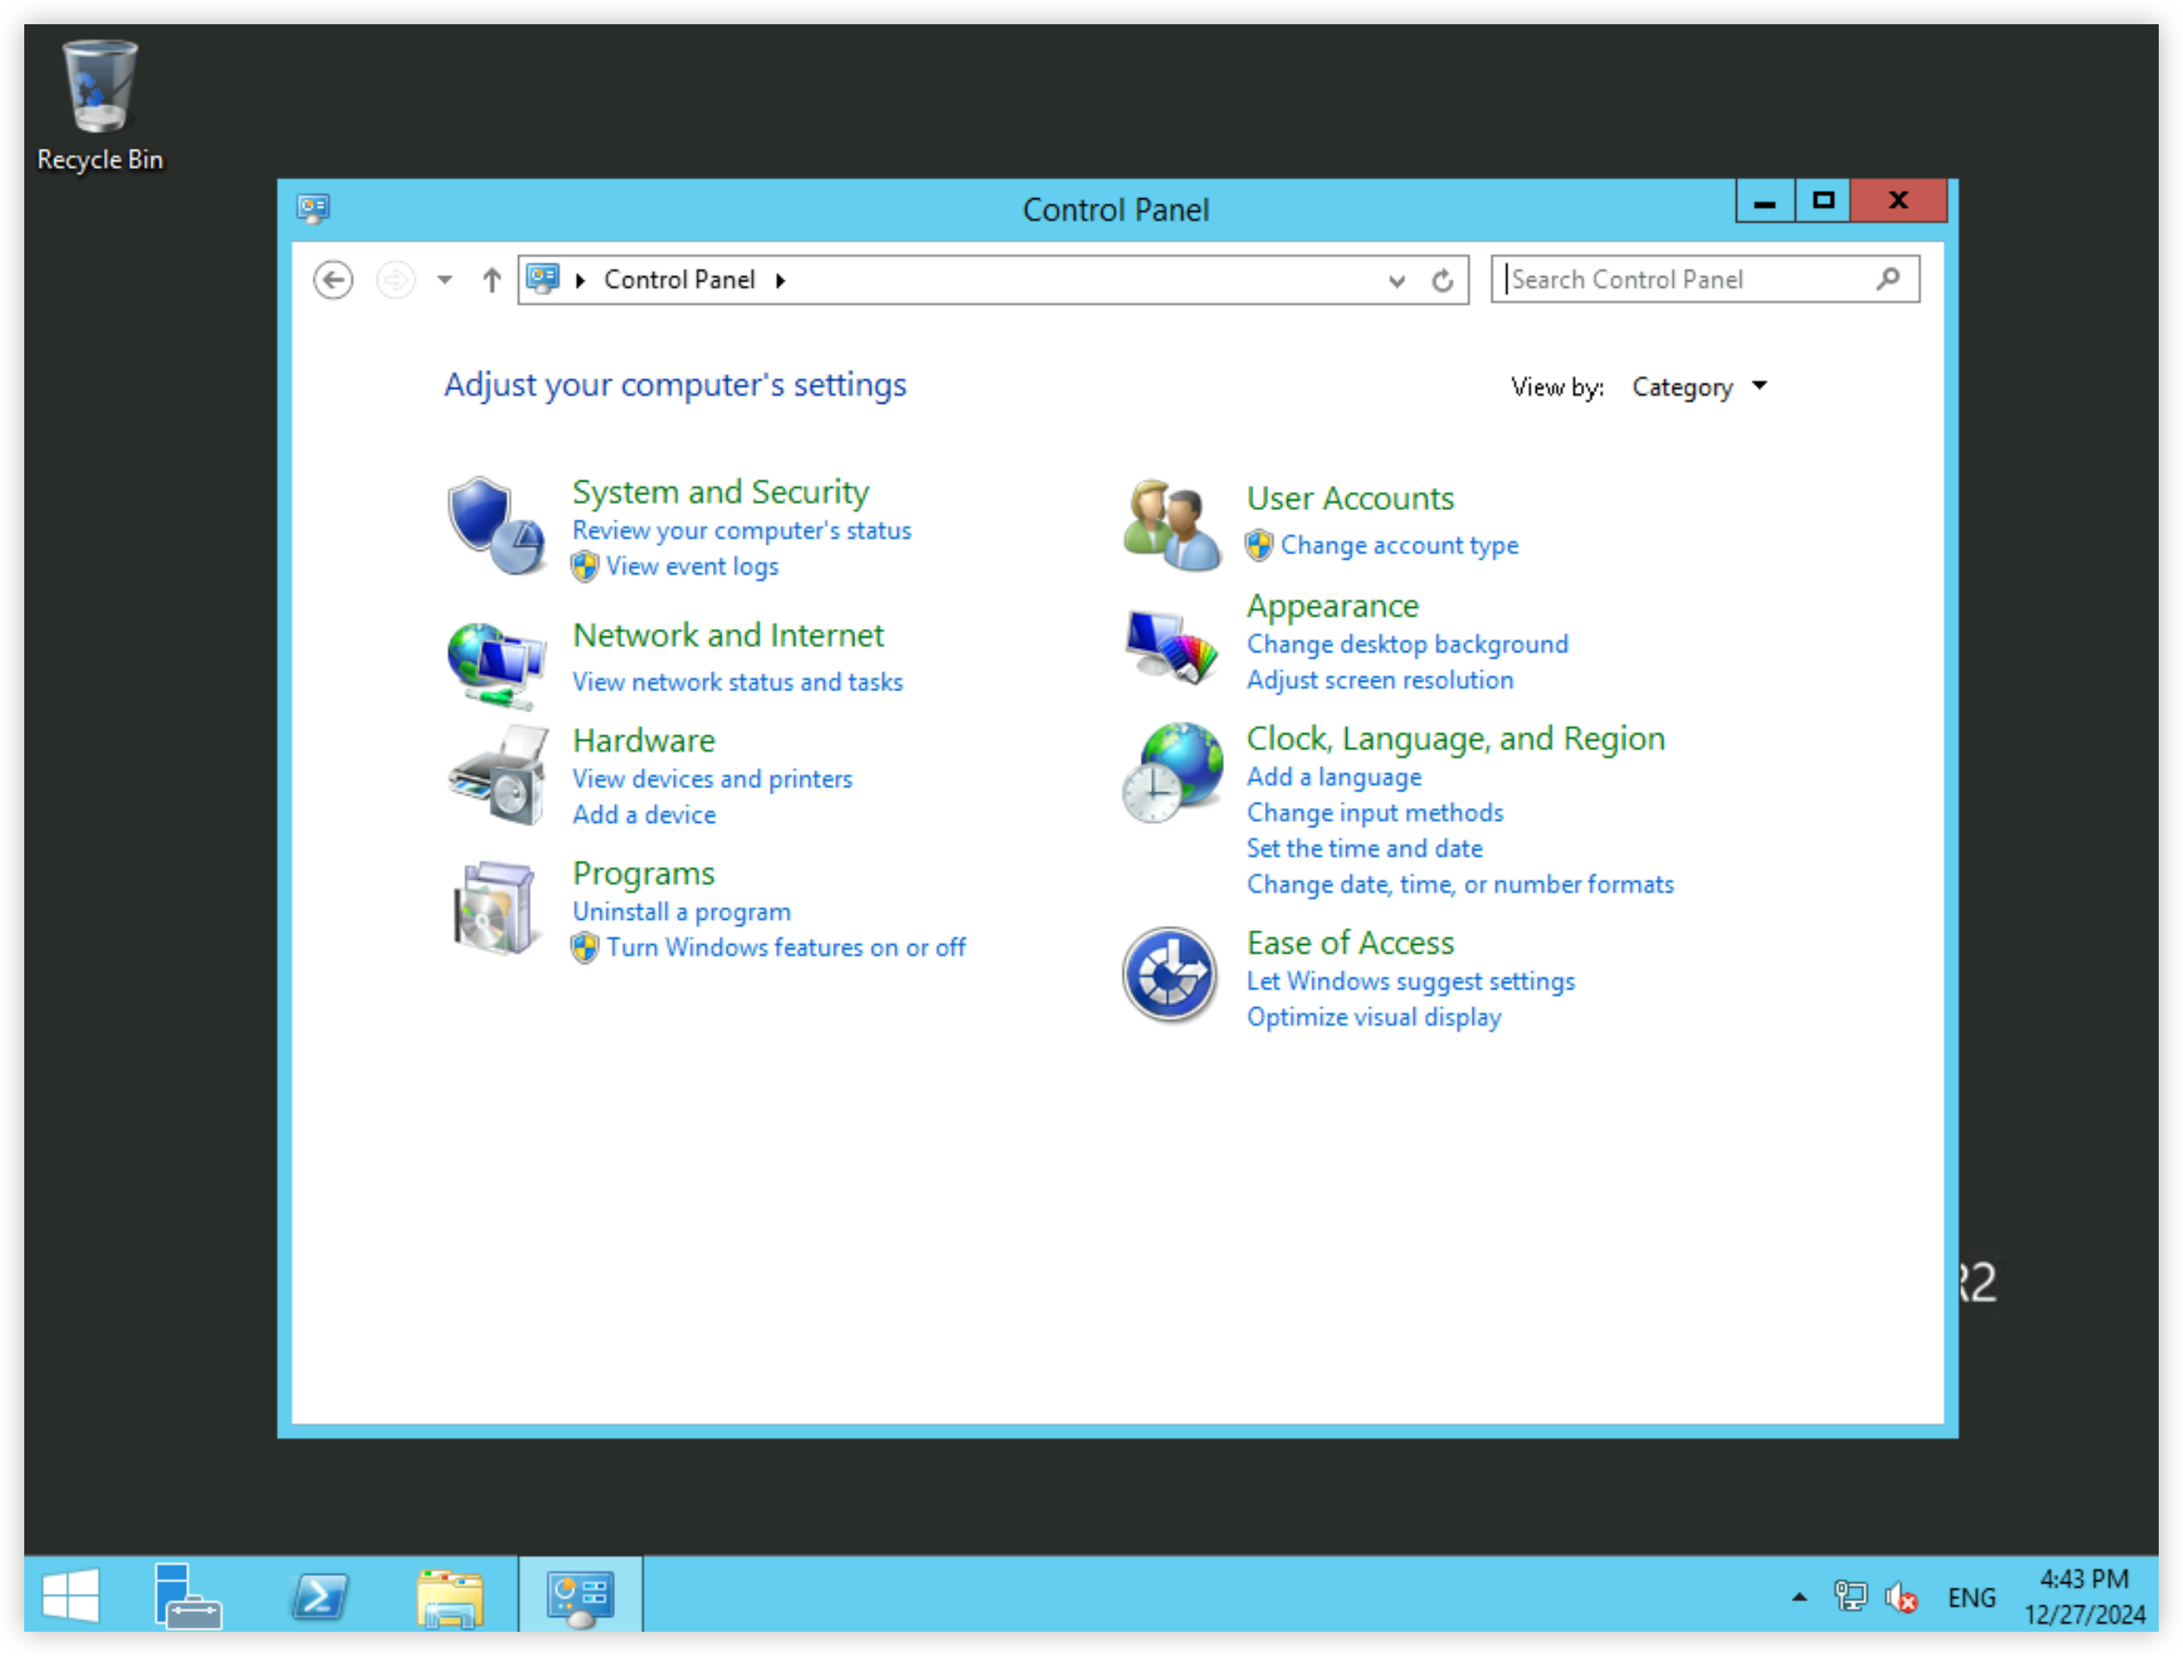Open the recent locations arrow dropdown
Image resolution: width=2183 pixels, height=1656 pixels.
coord(445,281)
